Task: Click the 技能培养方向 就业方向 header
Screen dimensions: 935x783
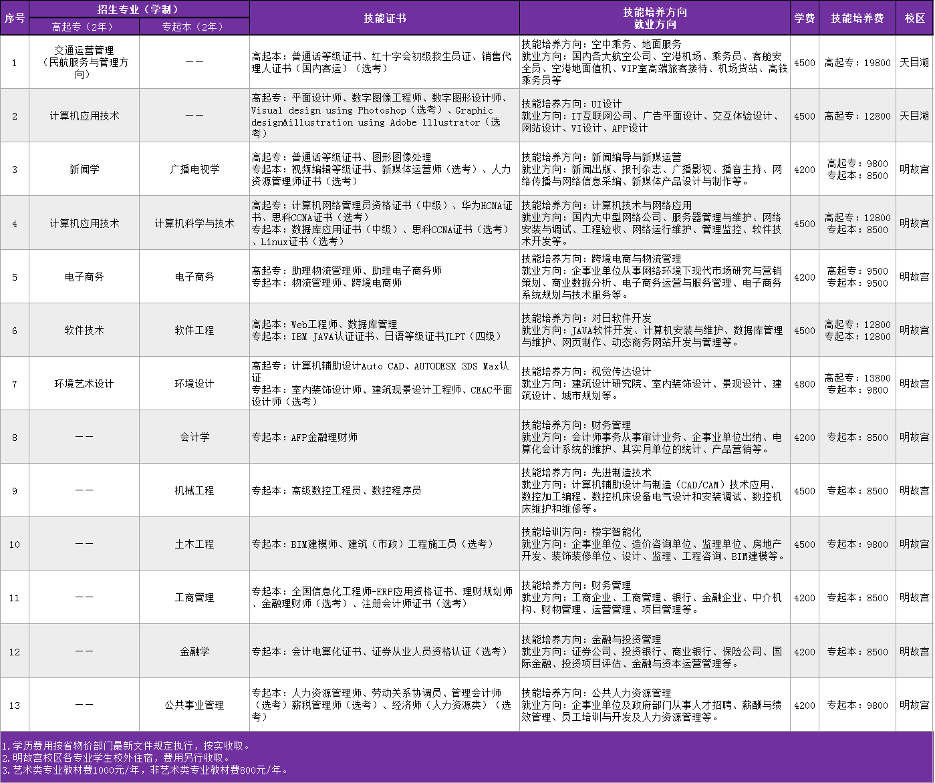Action: [x=654, y=19]
